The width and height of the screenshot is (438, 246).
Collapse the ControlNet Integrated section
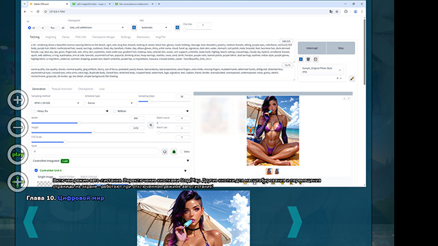pyautogui.click(x=188, y=161)
